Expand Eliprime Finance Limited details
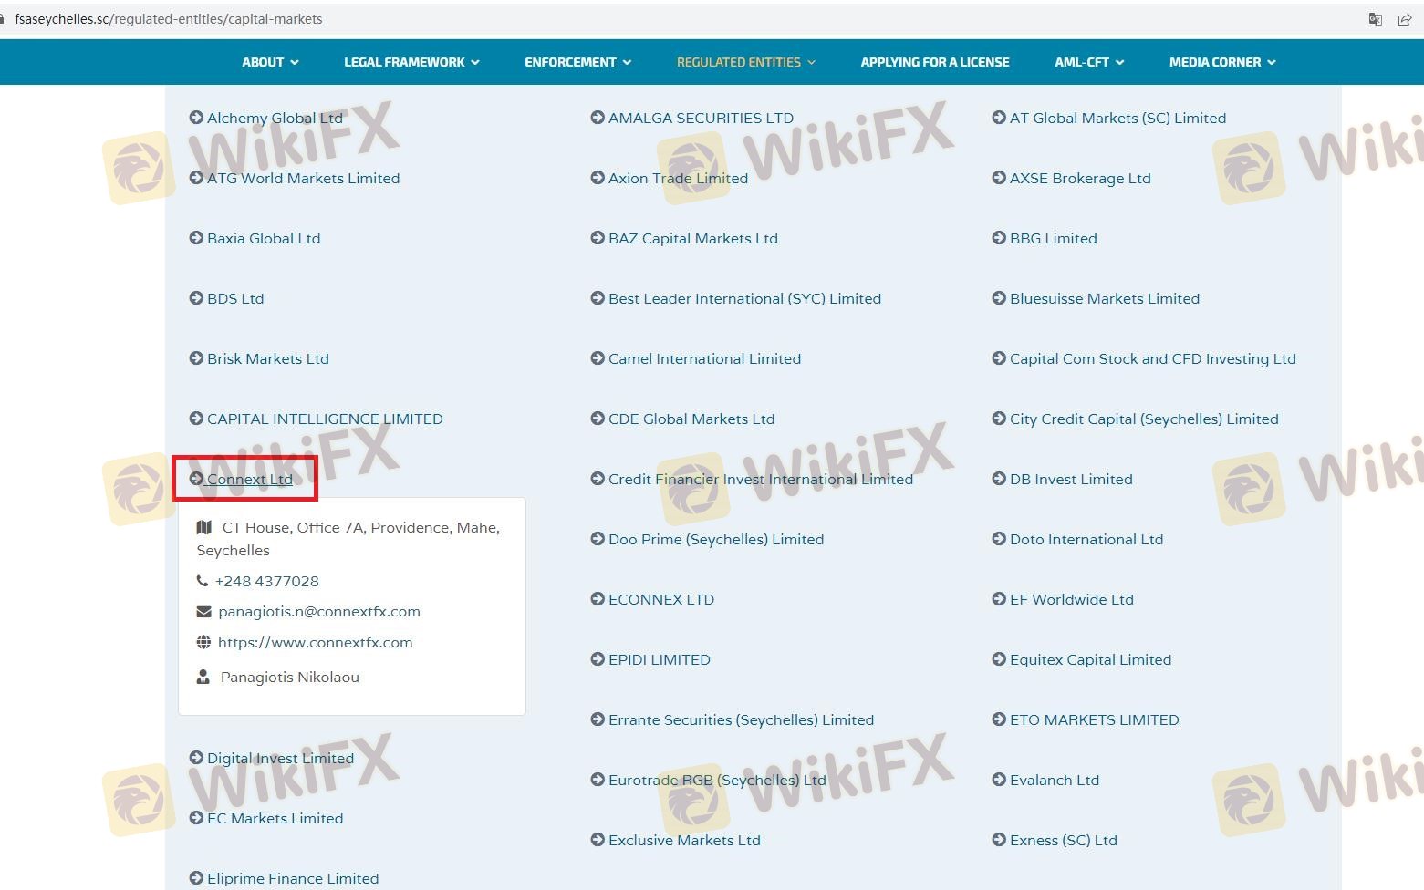This screenshot has width=1424, height=890. pyautogui.click(x=293, y=878)
